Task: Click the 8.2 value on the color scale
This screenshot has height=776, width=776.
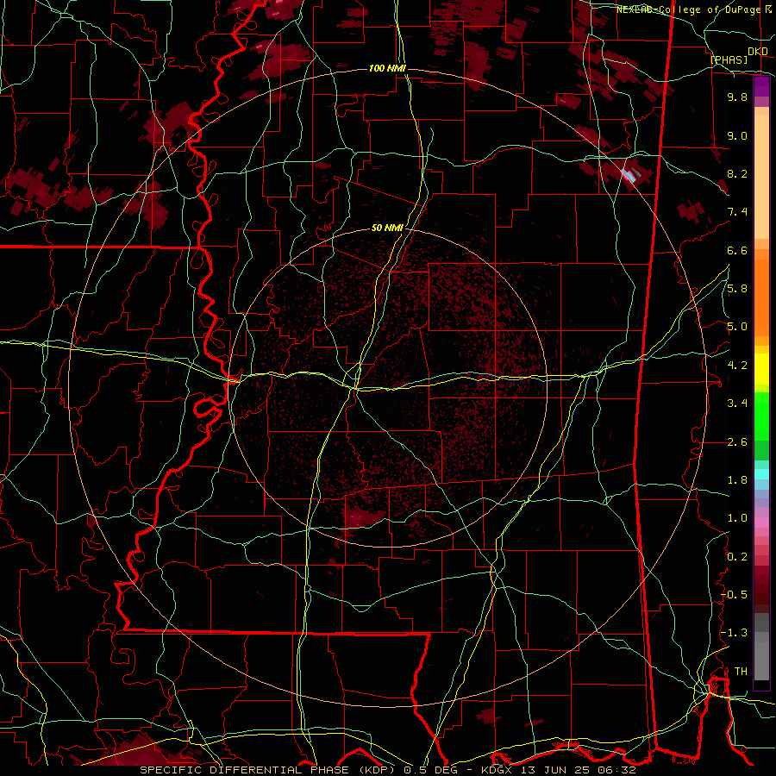Action: pyautogui.click(x=737, y=173)
